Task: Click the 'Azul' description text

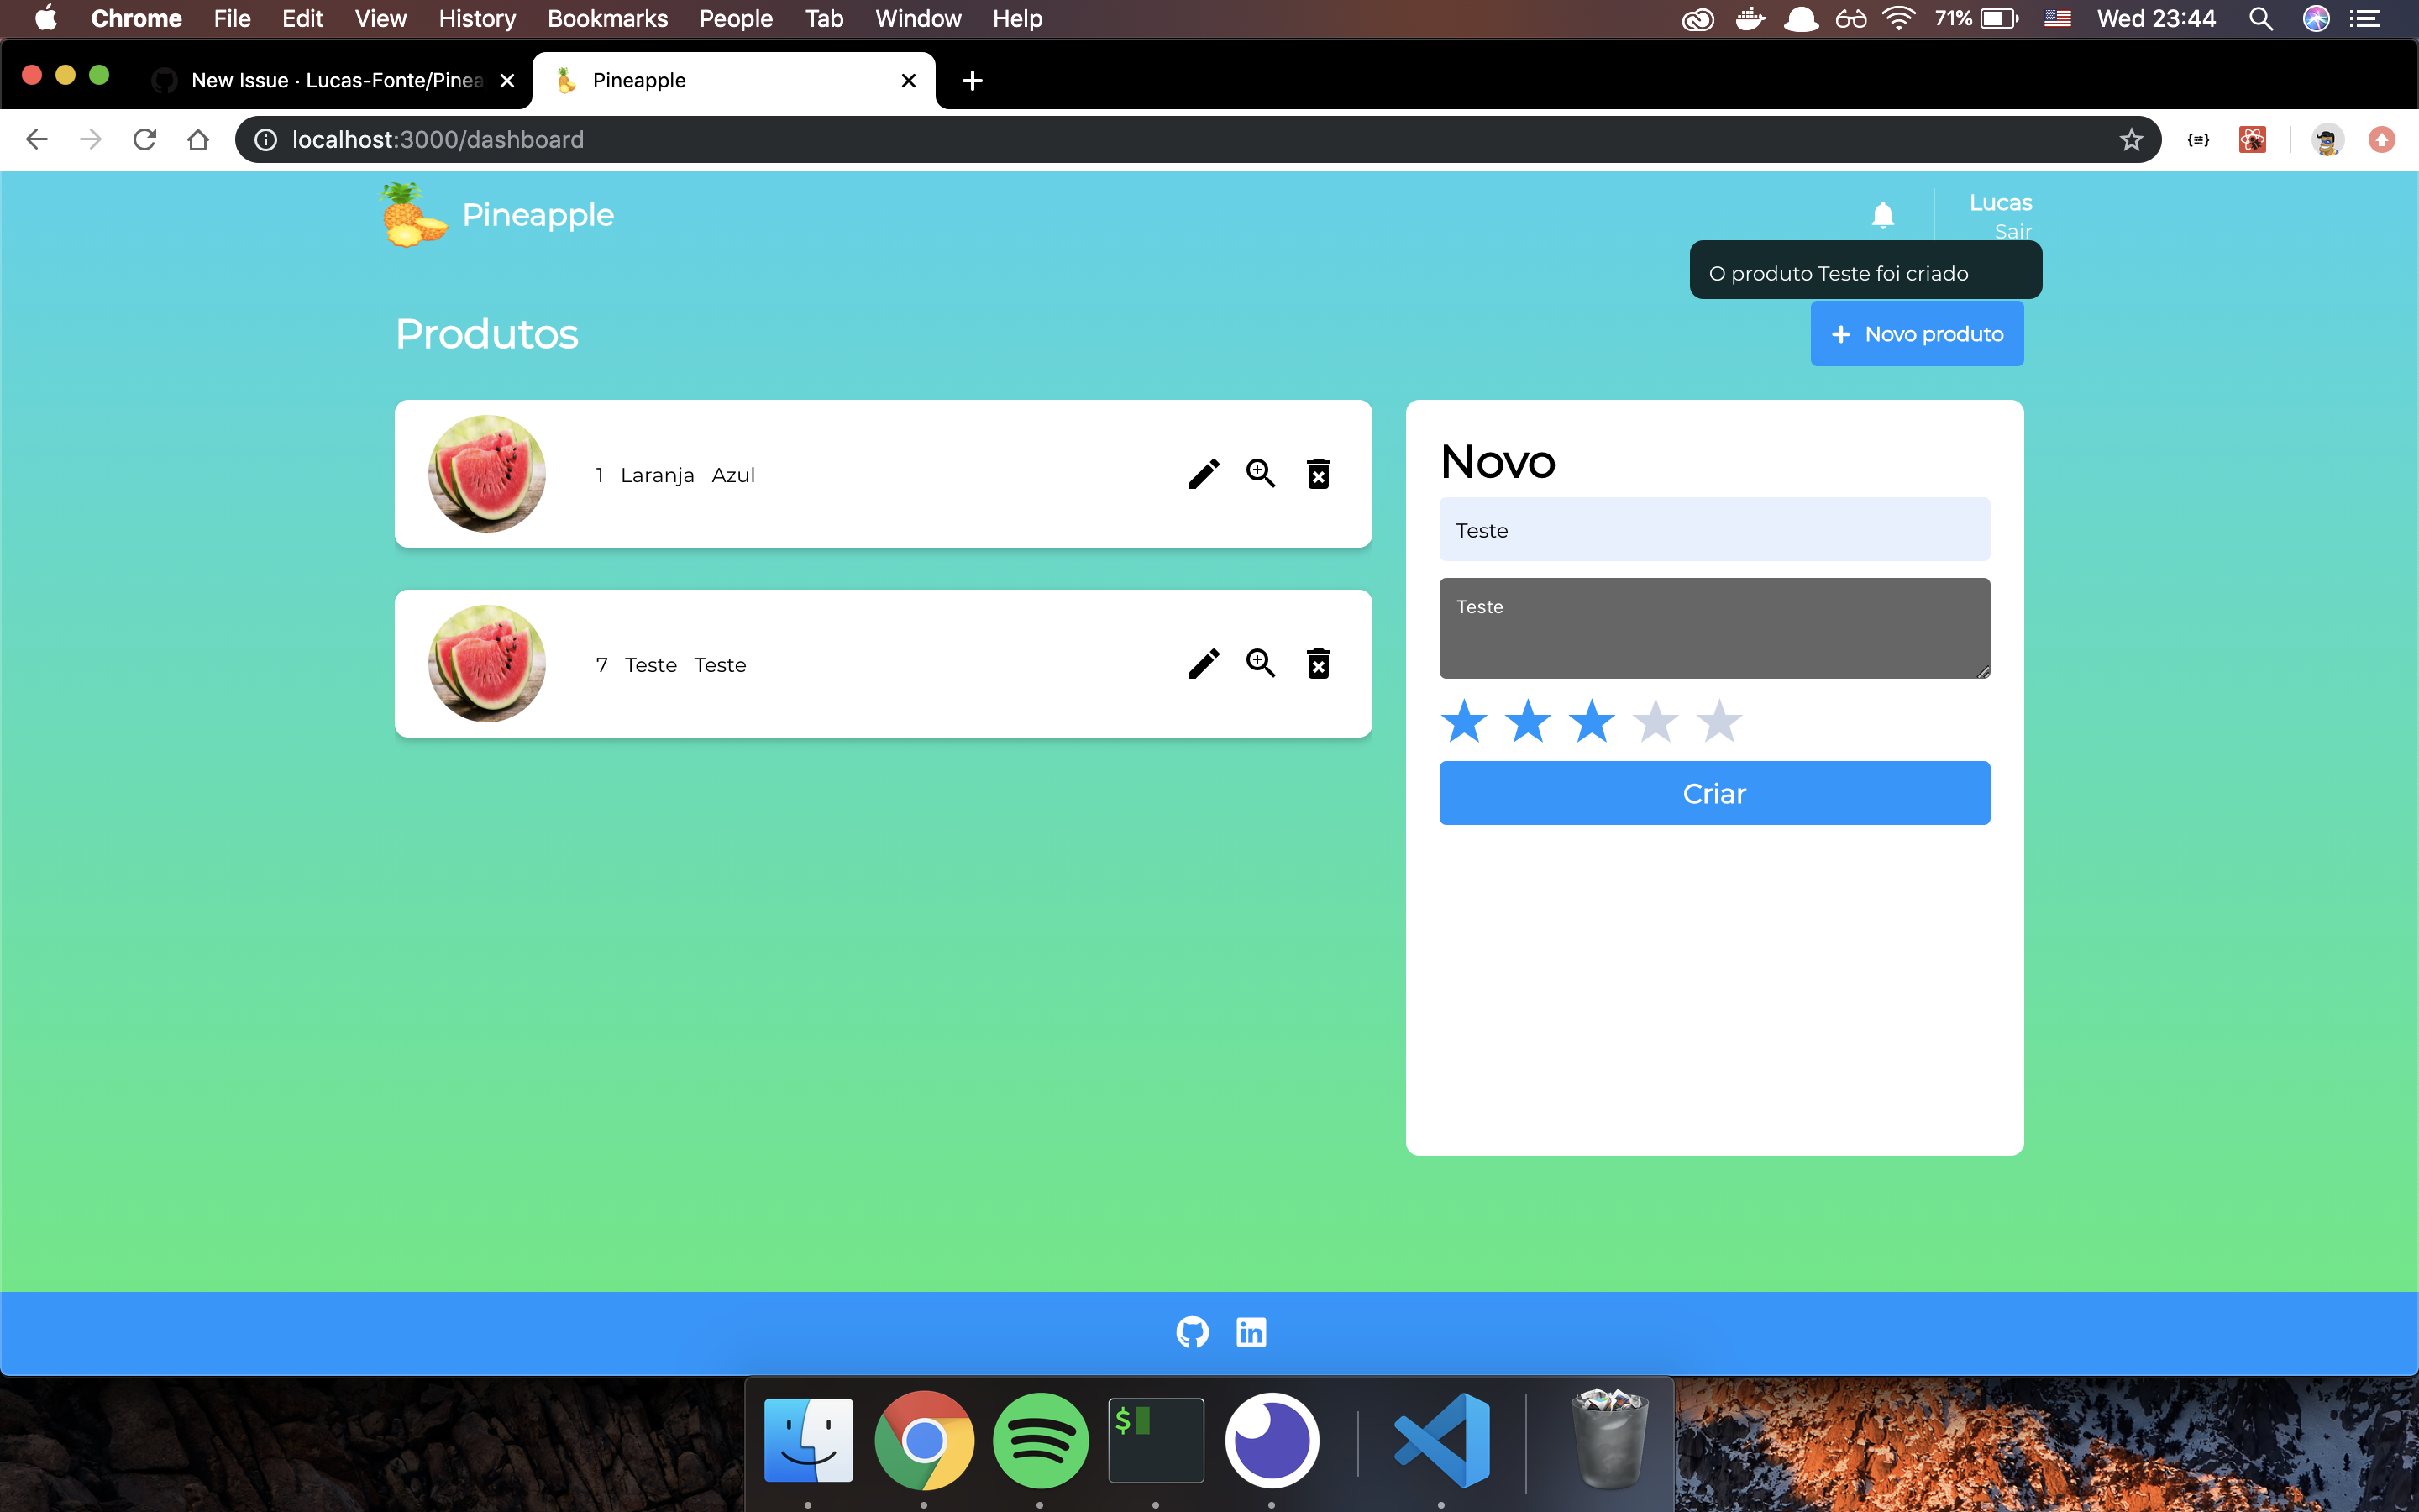Action: click(x=732, y=475)
